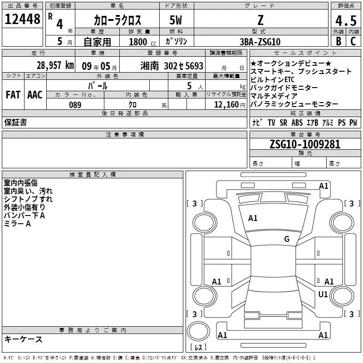The width and height of the screenshot is (363, 363).
Task: Click the FAT shift type cell
Action: 13,95
